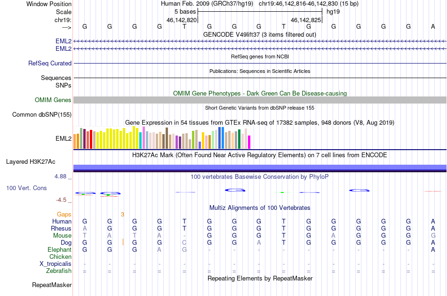Click the first EML2 gene track label

point(64,41)
